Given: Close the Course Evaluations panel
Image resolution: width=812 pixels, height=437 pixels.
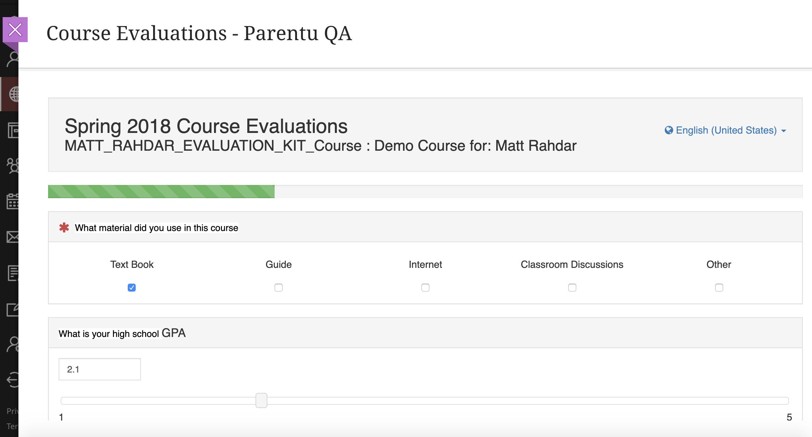Looking at the screenshot, I should (15, 30).
